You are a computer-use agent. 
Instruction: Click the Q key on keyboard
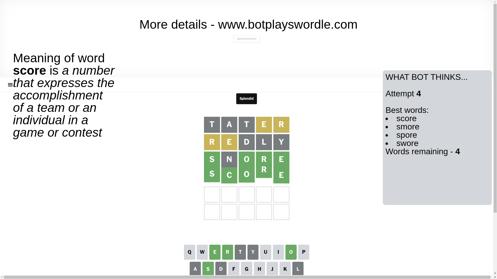coord(189,252)
